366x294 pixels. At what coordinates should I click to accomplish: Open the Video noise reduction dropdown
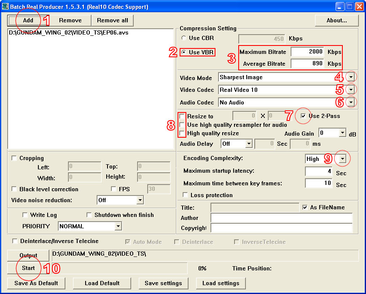point(140,200)
